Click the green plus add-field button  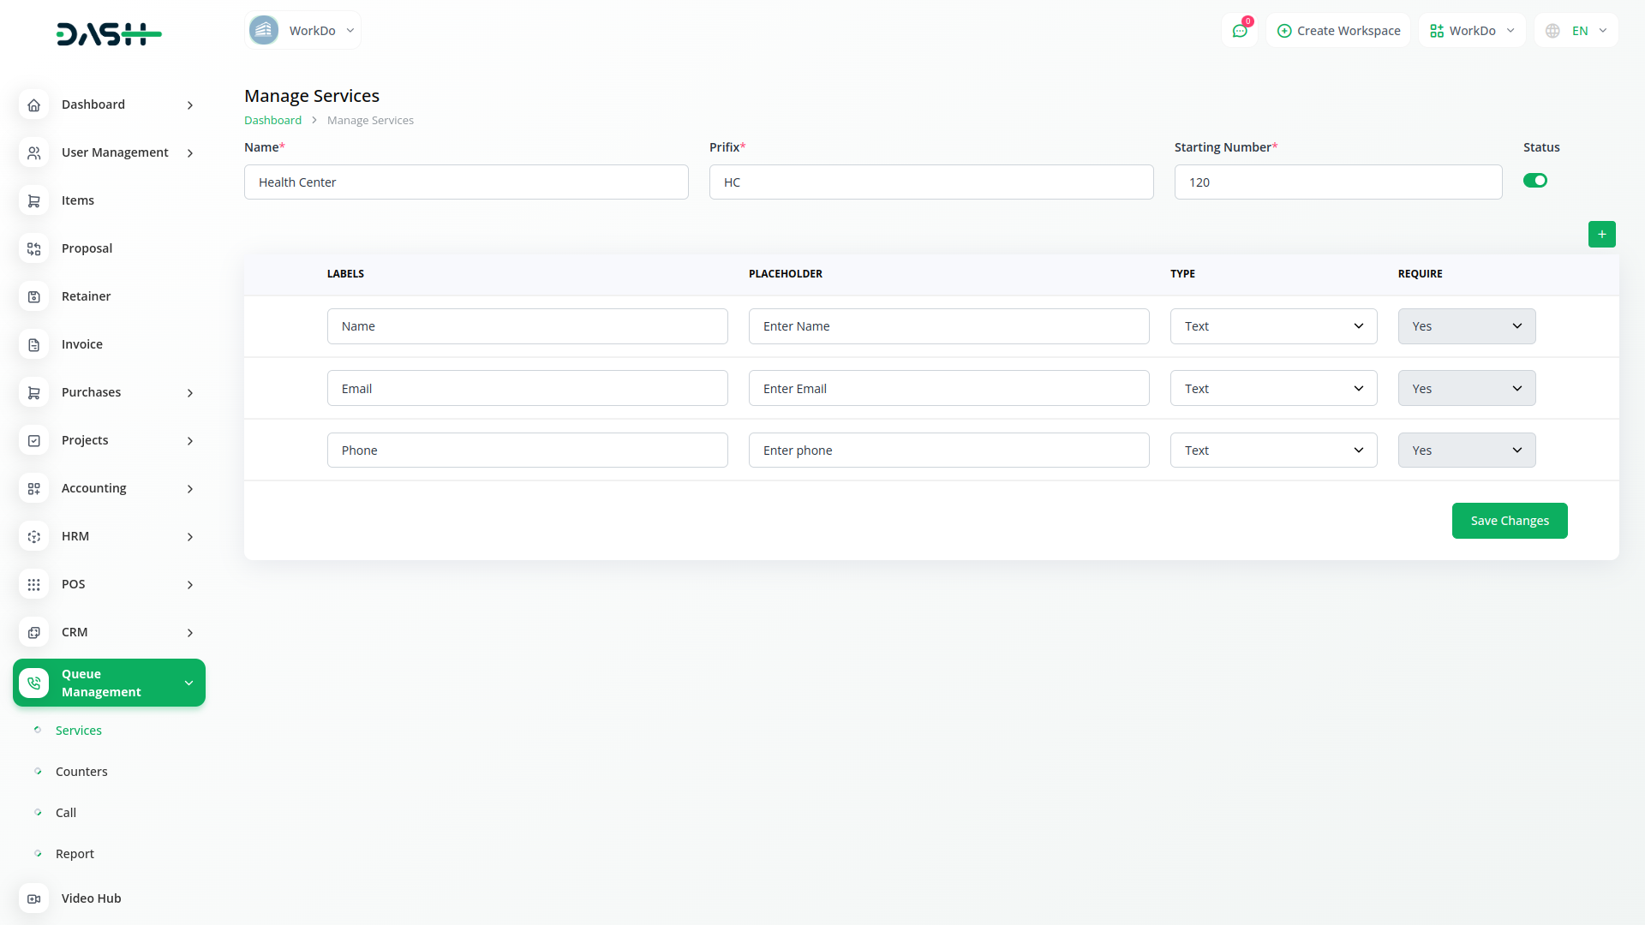tap(1601, 234)
